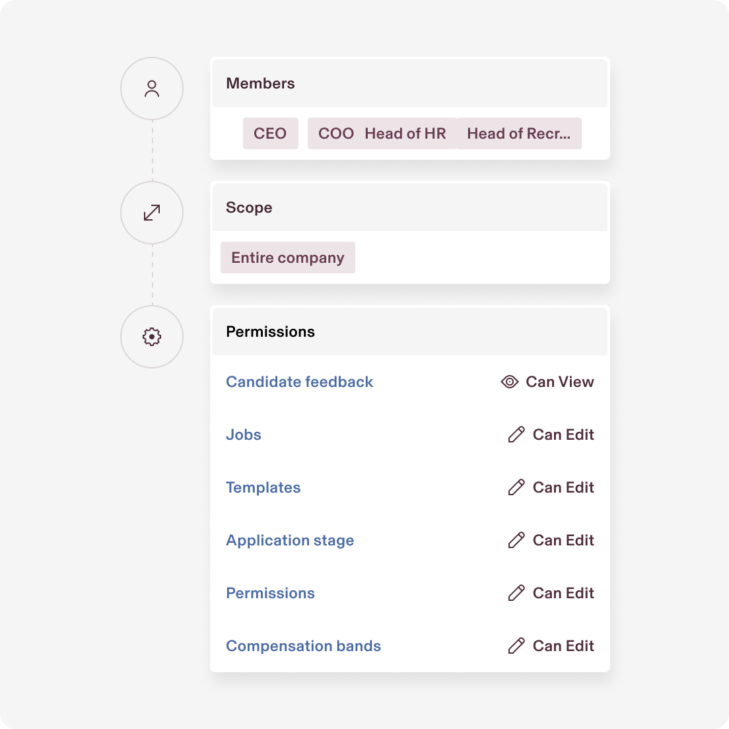Select the pencil icon next to Application stage
This screenshot has width=729, height=729.
[x=516, y=540]
